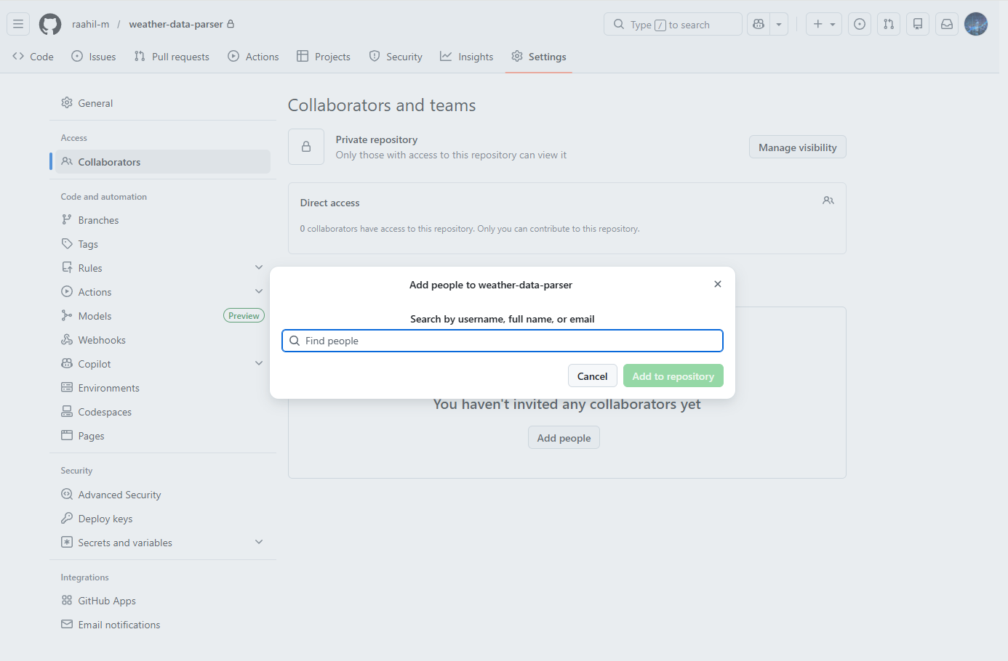Switch to the Code tab
The height and width of the screenshot is (661, 1008).
(33, 57)
